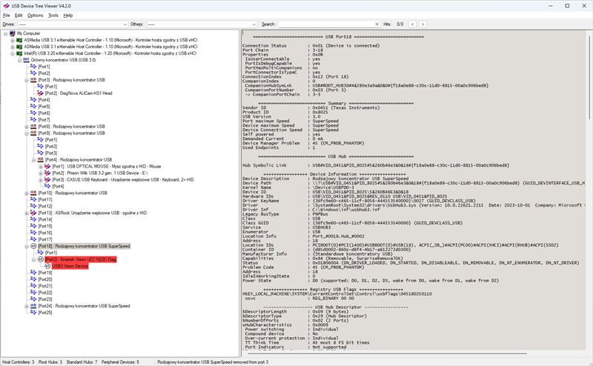Click the Port4 USB port icon under root hub
Viewport: 593px width, 366px height.
point(33,100)
